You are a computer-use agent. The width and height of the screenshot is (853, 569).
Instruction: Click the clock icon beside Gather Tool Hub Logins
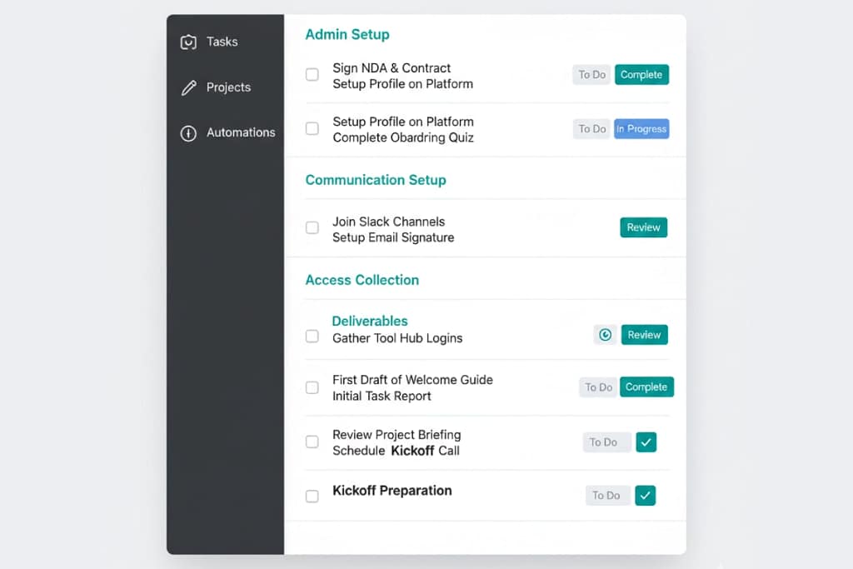(x=606, y=334)
